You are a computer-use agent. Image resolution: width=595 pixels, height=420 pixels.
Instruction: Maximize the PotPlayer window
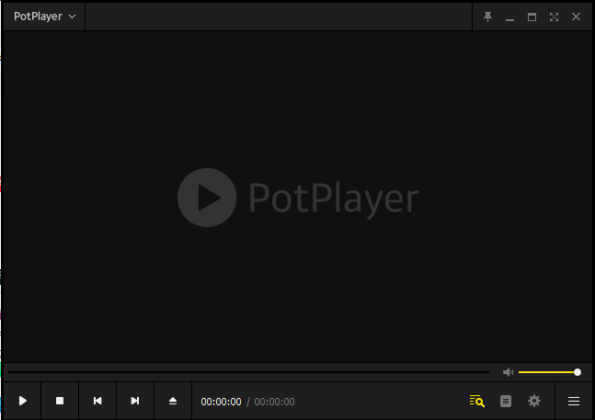(x=532, y=17)
